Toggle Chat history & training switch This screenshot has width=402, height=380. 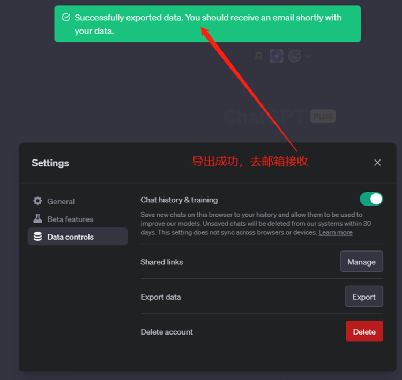[371, 199]
